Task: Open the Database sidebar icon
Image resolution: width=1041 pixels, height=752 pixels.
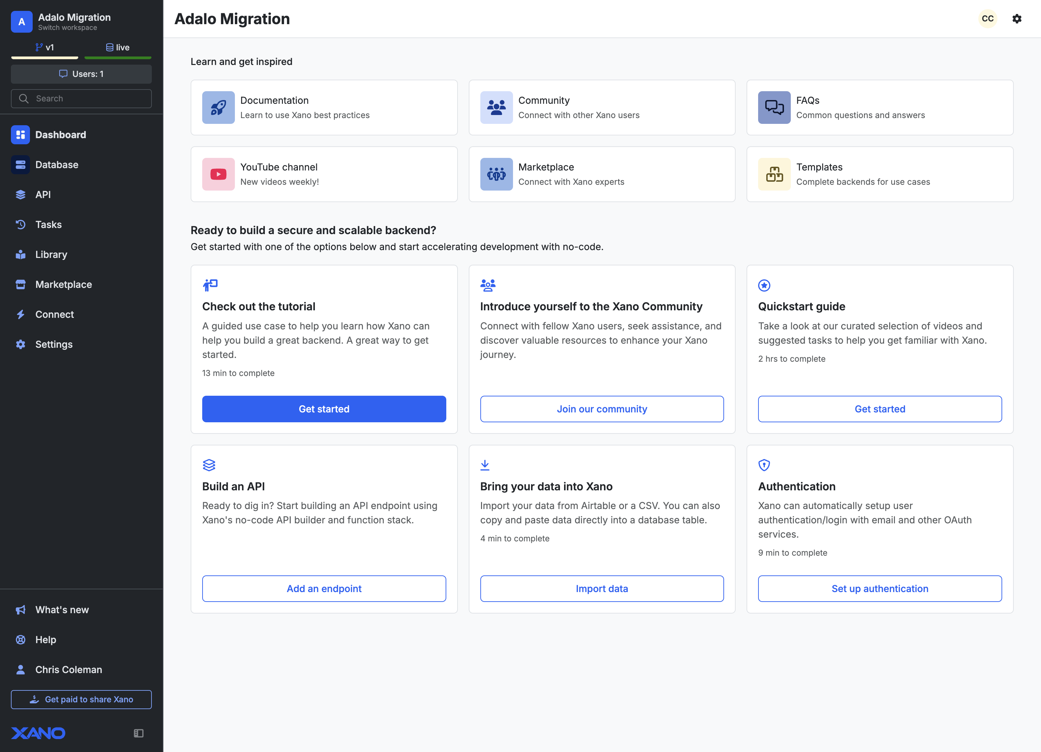Action: tap(21, 165)
